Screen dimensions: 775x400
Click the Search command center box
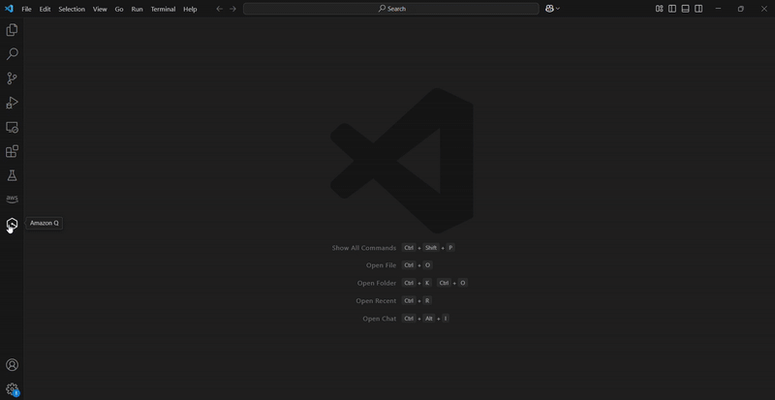coord(391,9)
